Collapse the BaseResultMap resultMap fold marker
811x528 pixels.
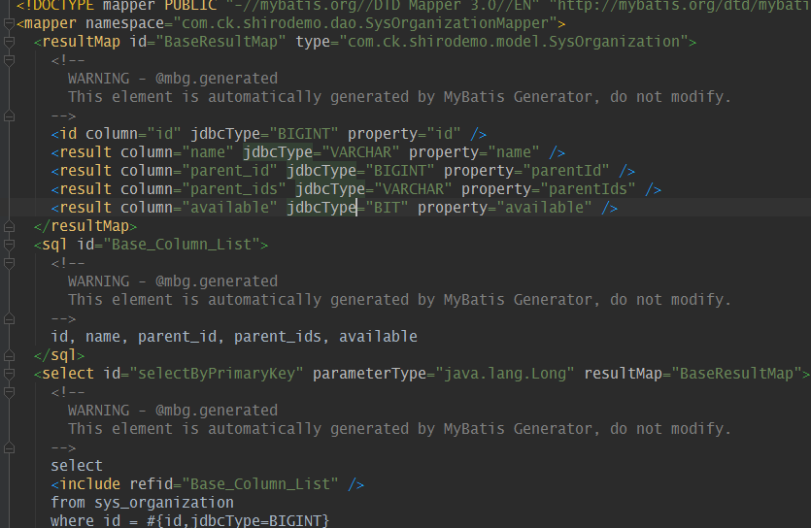coord(9,41)
